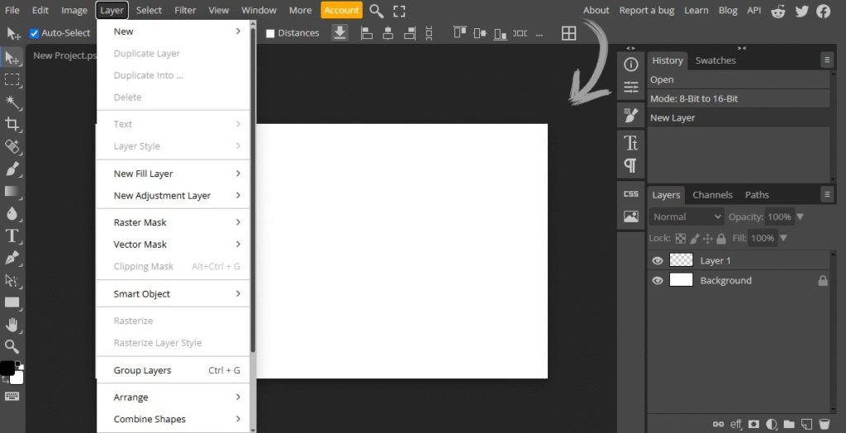Image resolution: width=846 pixels, height=433 pixels.
Task: Select the Type tool in toolbar
Action: tap(12, 236)
